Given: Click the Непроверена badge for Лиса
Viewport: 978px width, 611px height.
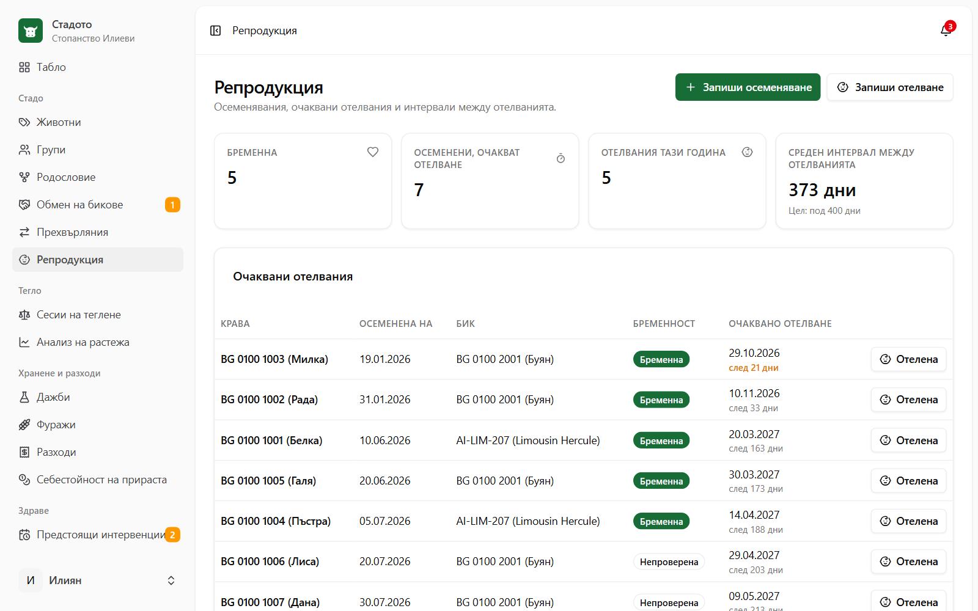Looking at the screenshot, I should (669, 562).
